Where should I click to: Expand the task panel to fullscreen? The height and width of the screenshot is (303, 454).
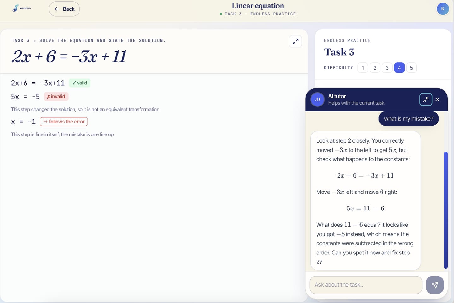click(295, 42)
